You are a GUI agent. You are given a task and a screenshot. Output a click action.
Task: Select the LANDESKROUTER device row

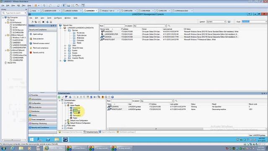click(169, 34)
